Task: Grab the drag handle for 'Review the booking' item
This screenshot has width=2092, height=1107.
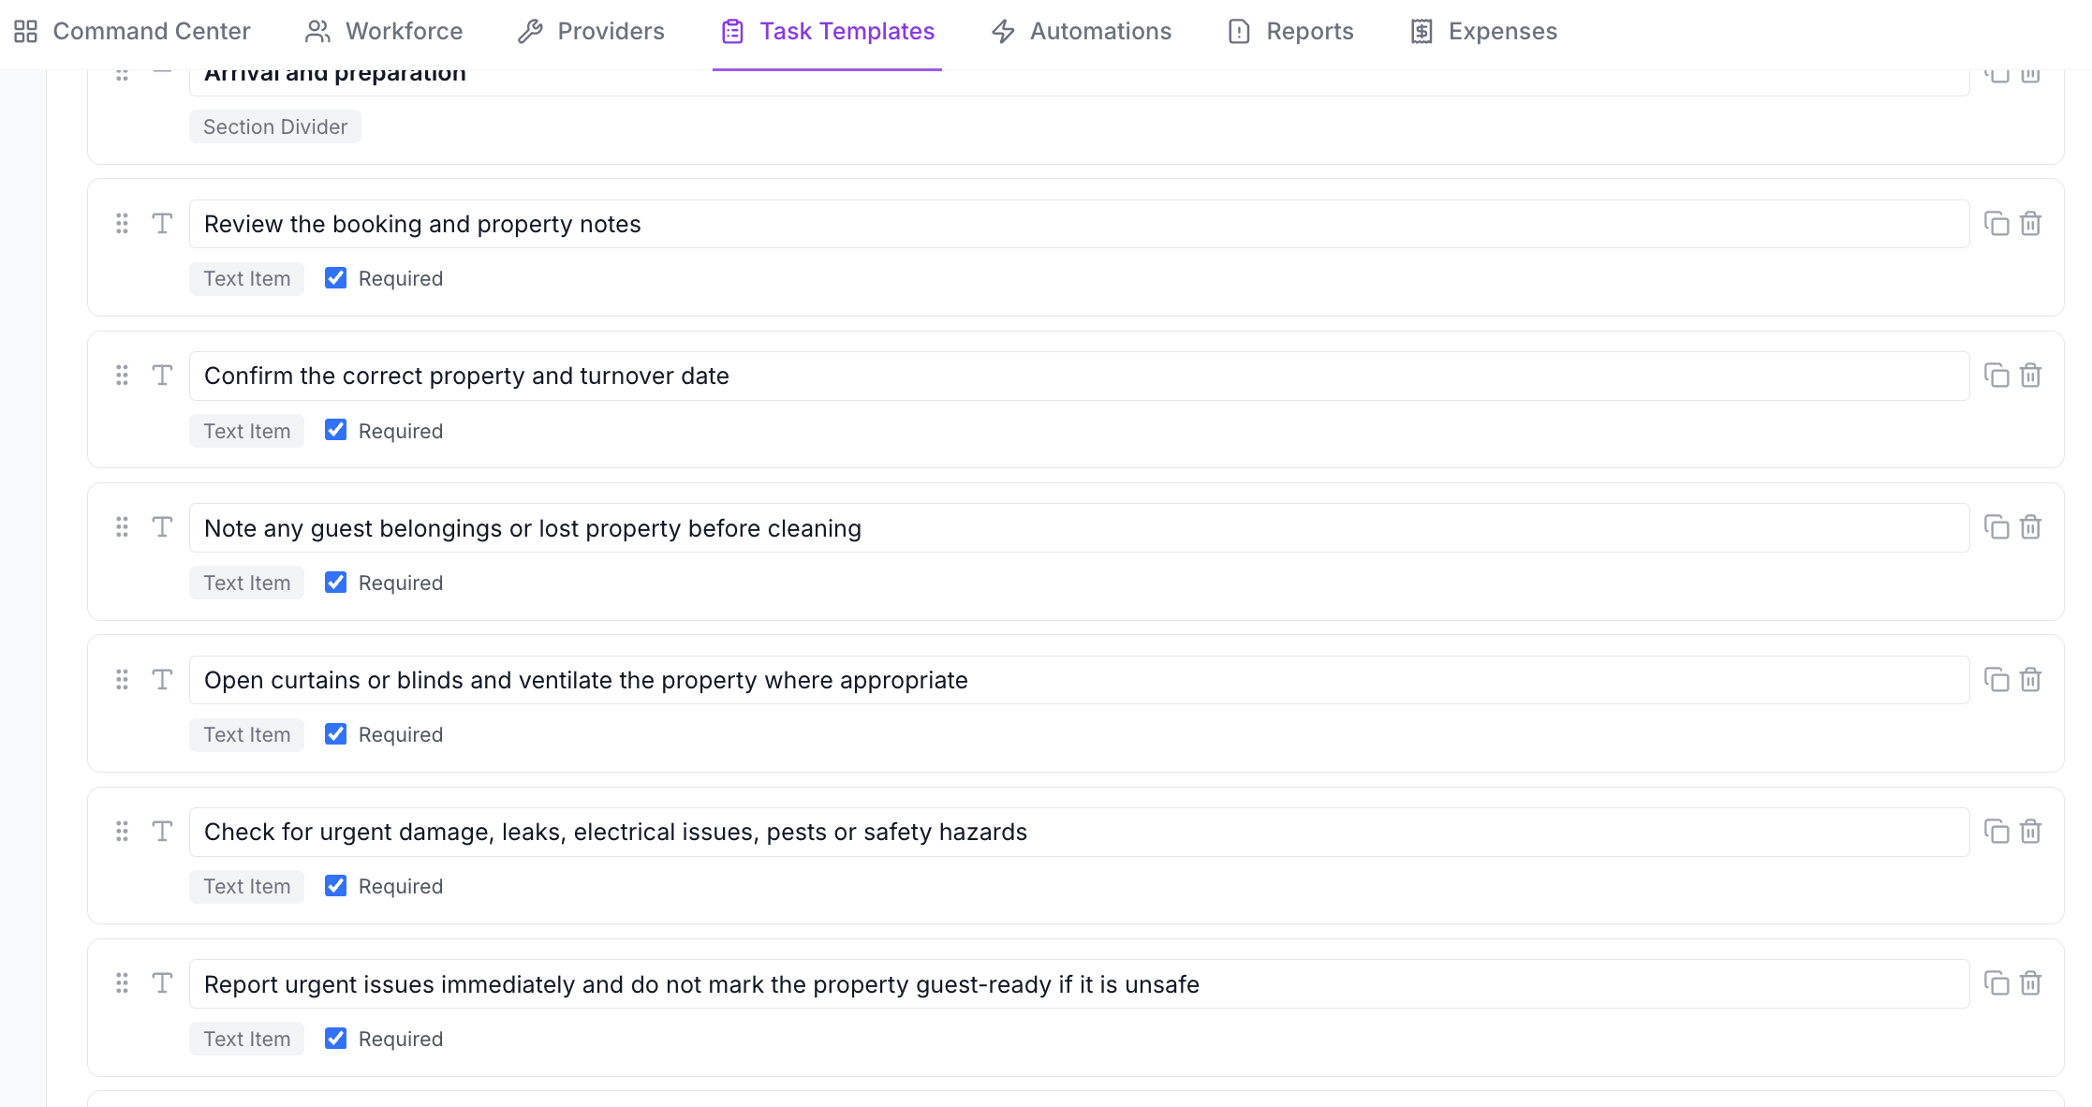Action: pyautogui.click(x=122, y=224)
